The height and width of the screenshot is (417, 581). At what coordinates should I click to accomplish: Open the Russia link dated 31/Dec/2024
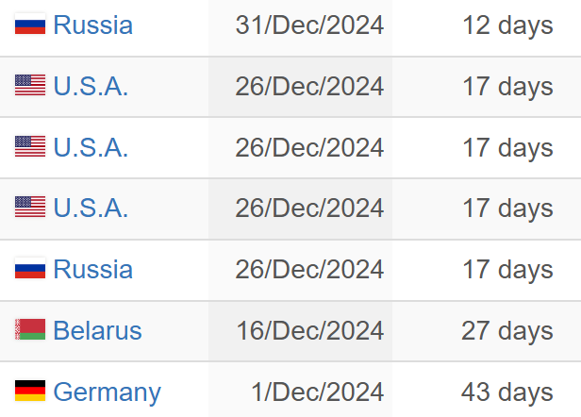[x=92, y=25]
